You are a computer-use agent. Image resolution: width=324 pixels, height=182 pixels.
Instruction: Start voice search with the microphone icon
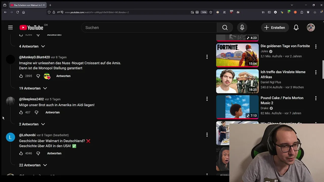coord(242,28)
